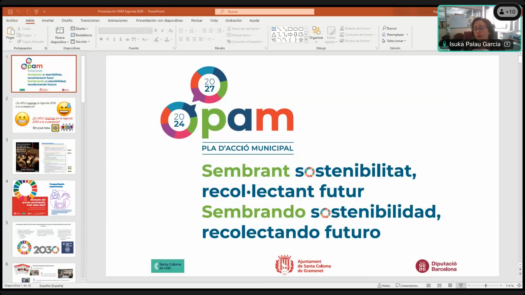
Task: Open the font size combo box
Action: coord(146,31)
